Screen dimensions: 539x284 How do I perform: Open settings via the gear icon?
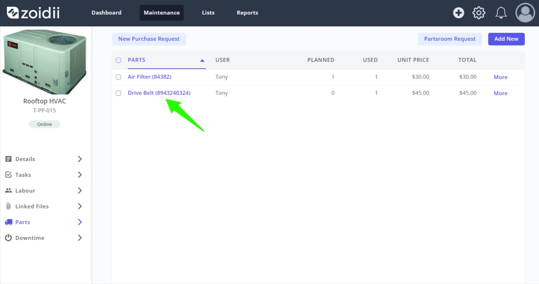click(479, 13)
